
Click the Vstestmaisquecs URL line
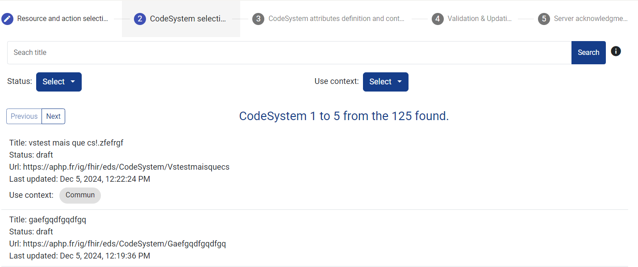tap(119, 167)
